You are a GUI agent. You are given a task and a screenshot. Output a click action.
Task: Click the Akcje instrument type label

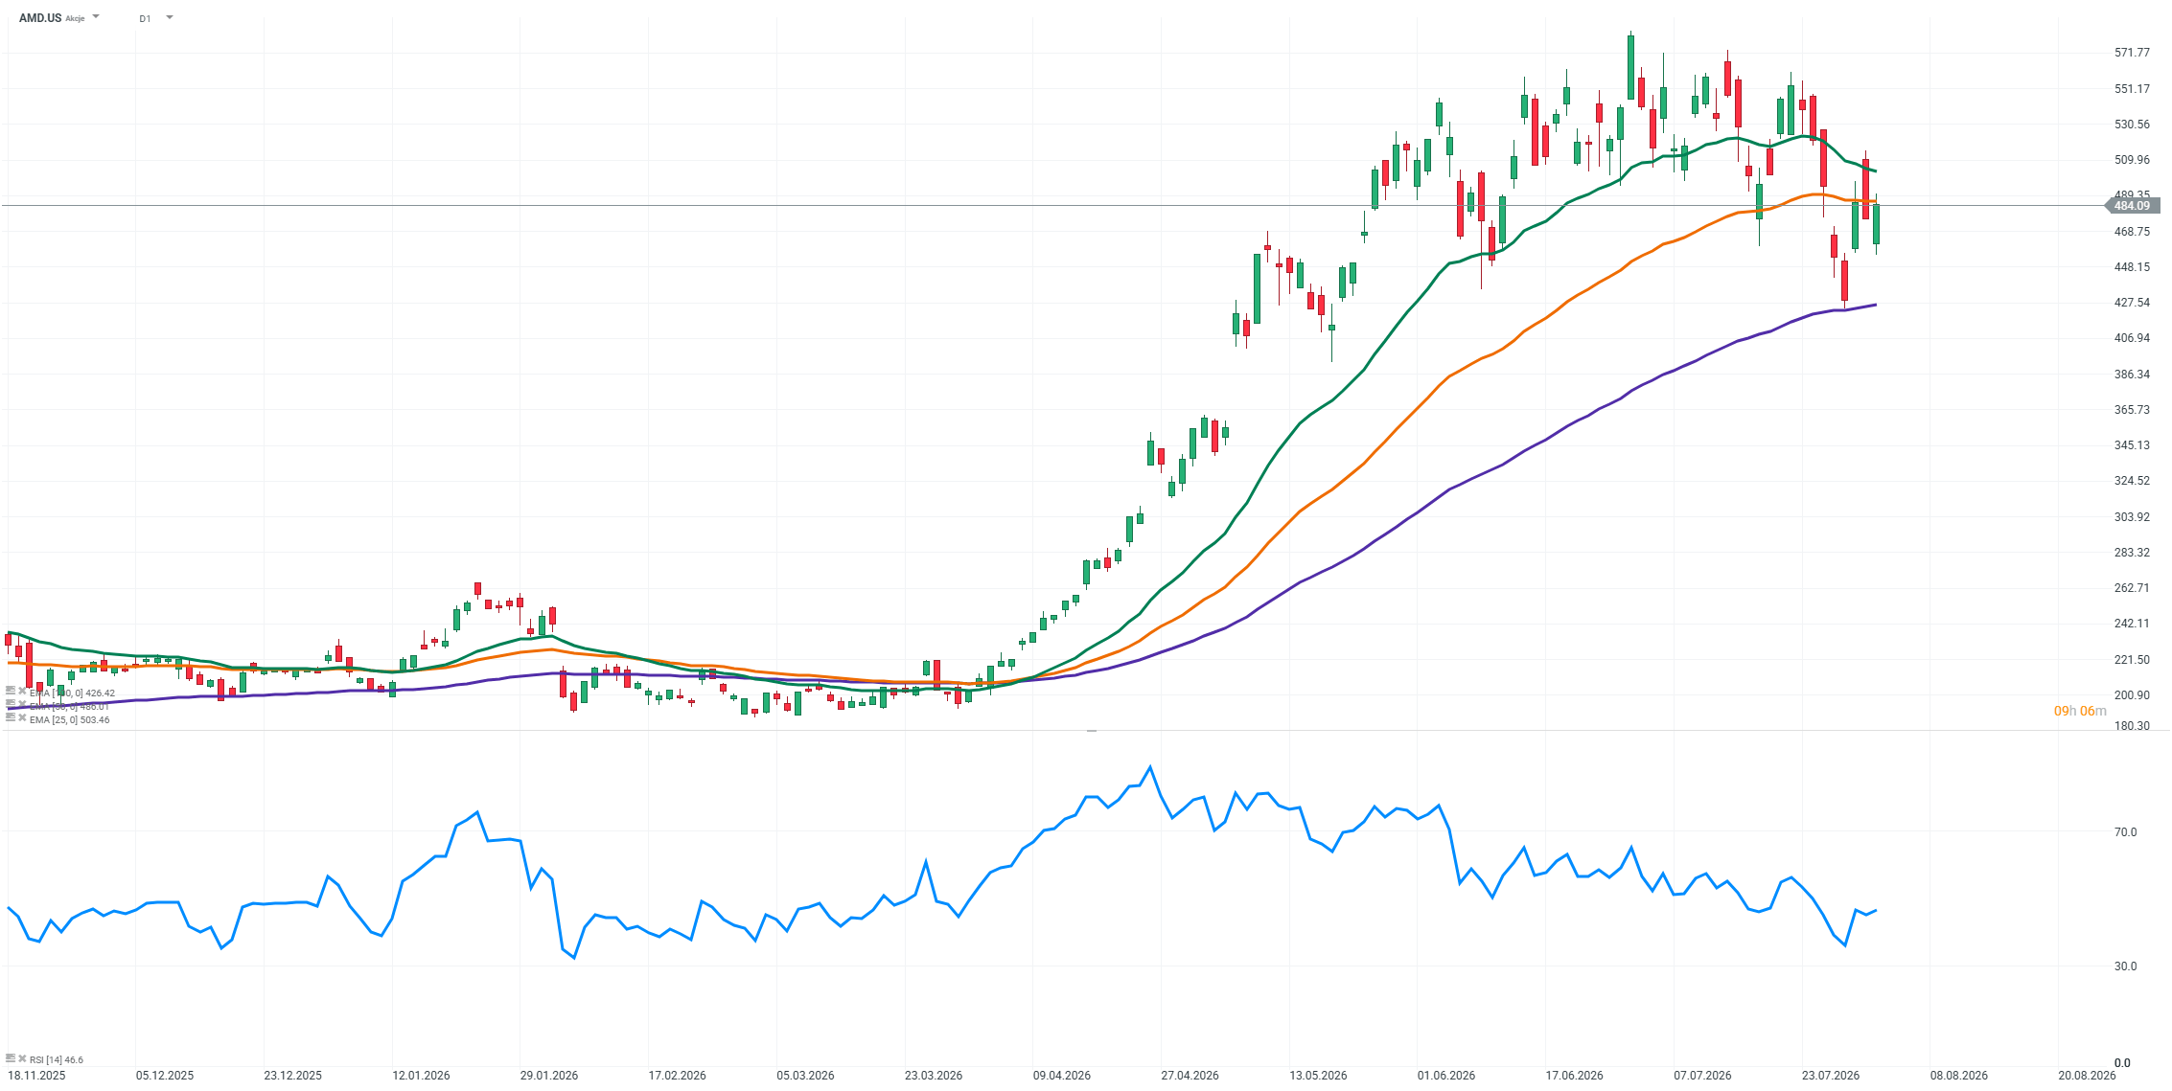point(76,19)
